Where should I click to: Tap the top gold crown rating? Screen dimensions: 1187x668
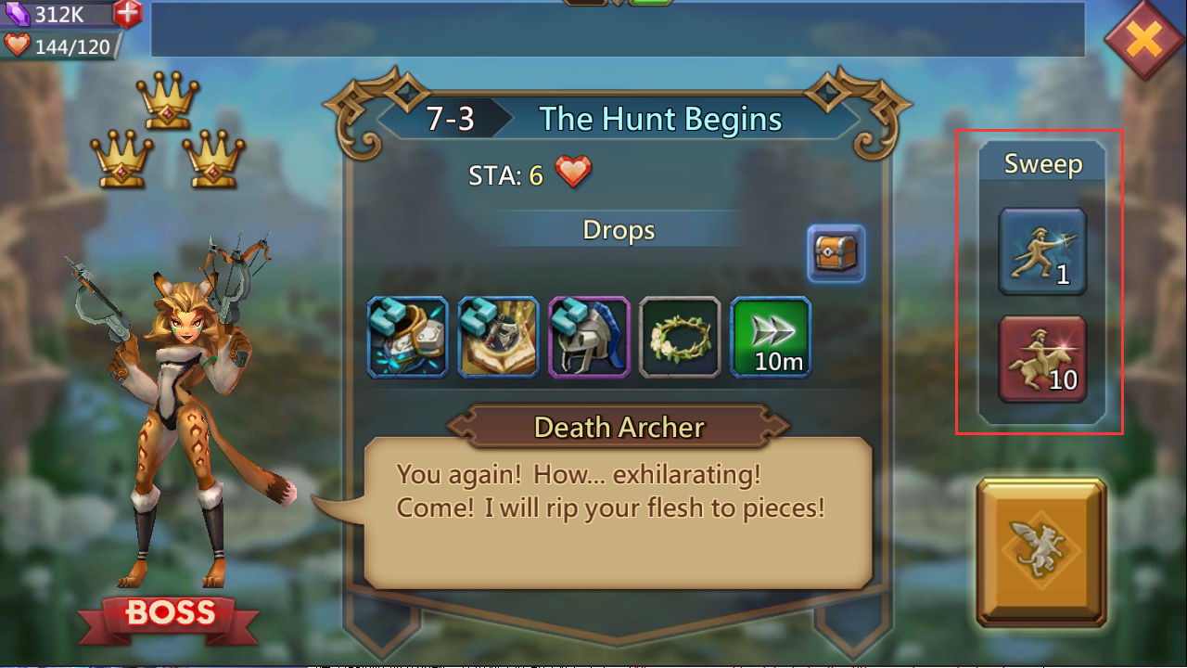[168, 100]
